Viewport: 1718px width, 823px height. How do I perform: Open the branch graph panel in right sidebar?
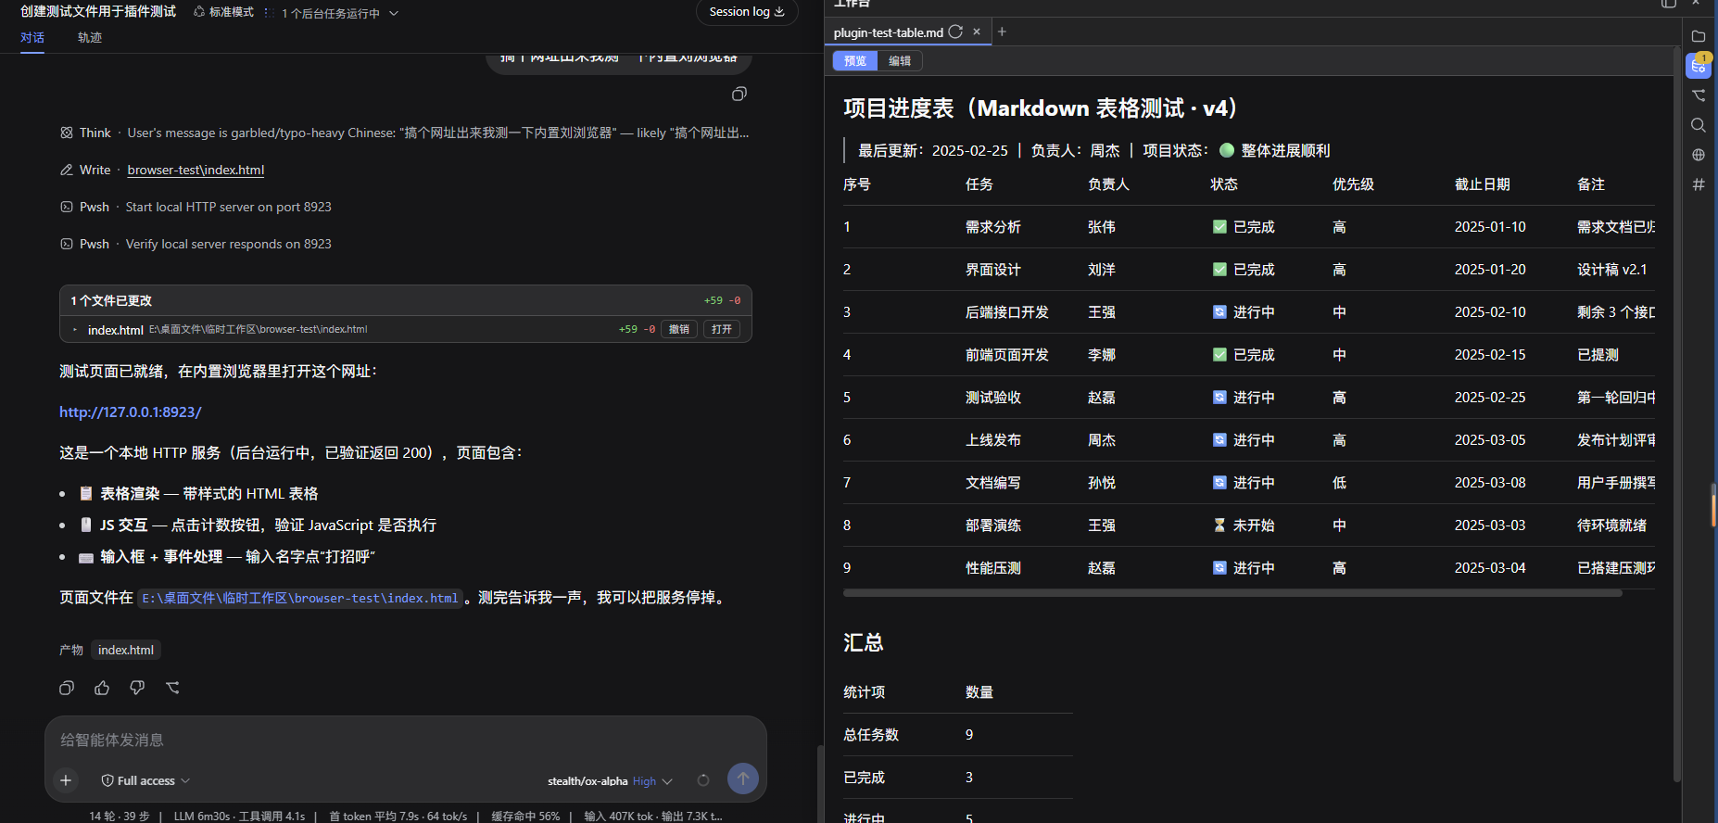tap(1698, 95)
